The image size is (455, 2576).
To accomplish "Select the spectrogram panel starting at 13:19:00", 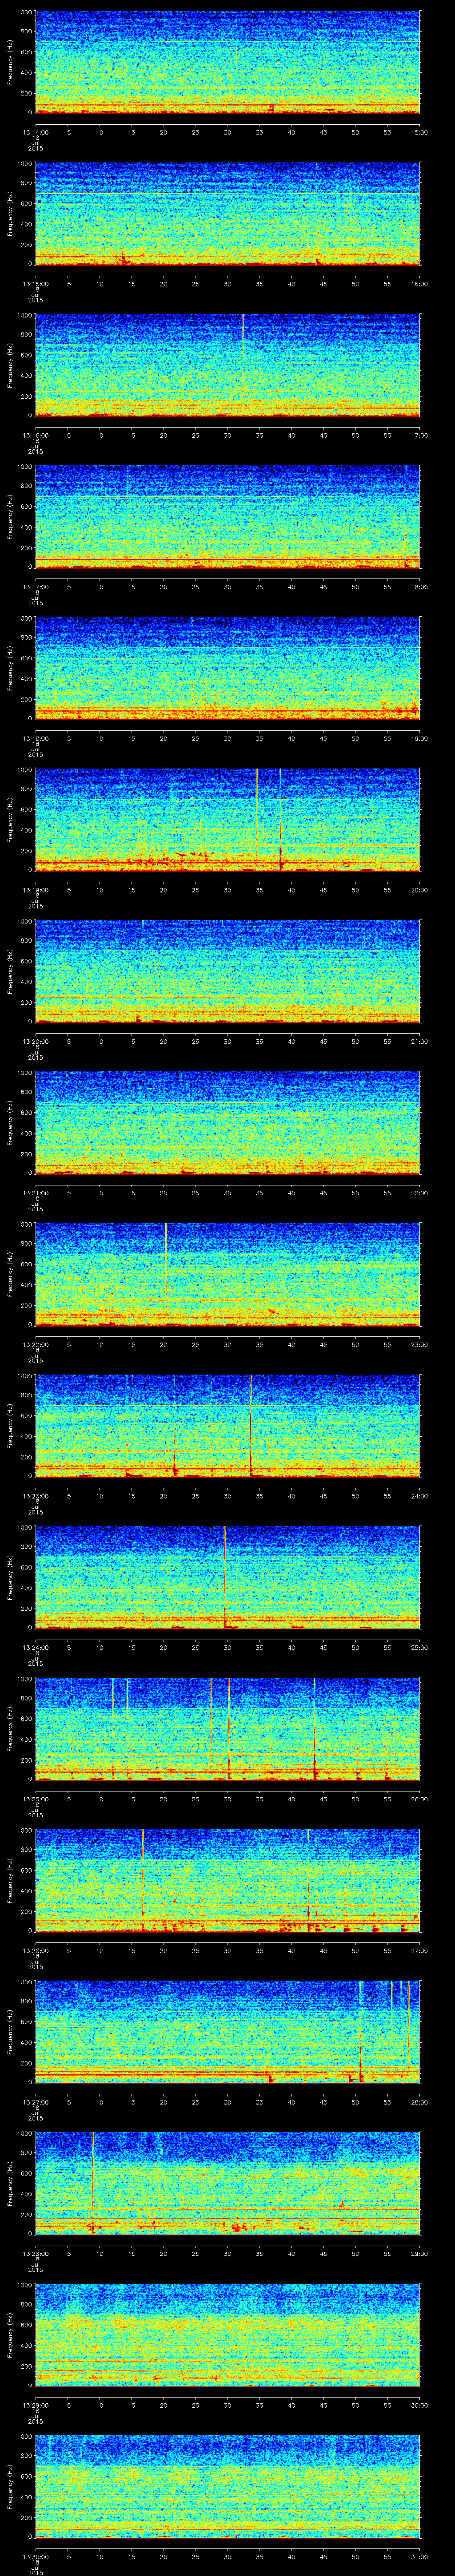I will [x=227, y=819].
